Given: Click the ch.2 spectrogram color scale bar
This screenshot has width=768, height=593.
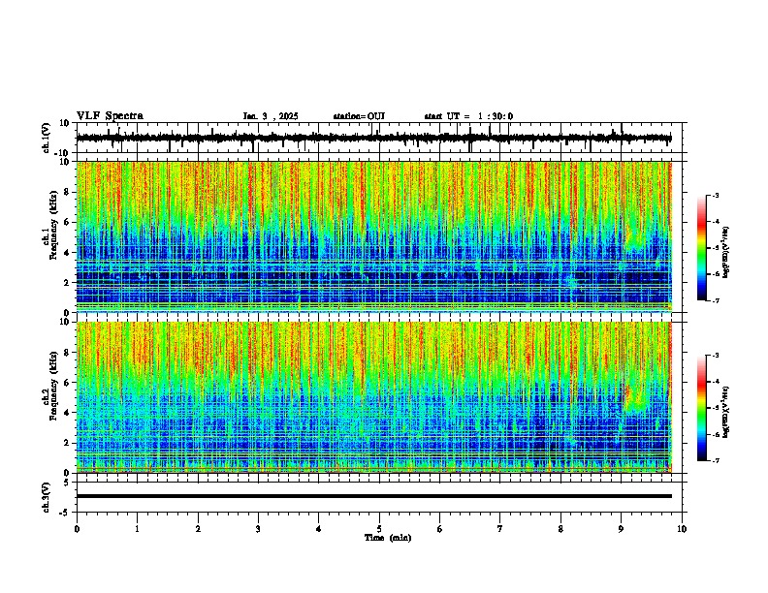Looking at the screenshot, I should [x=702, y=408].
